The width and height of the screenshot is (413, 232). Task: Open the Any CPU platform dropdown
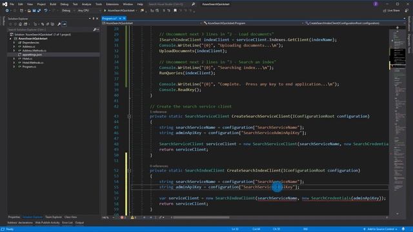[89, 10]
